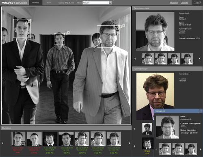Select the 95% match face thumbnail
Image resolution: width=203 pixels, height=157 pixels.
click(x=66, y=139)
